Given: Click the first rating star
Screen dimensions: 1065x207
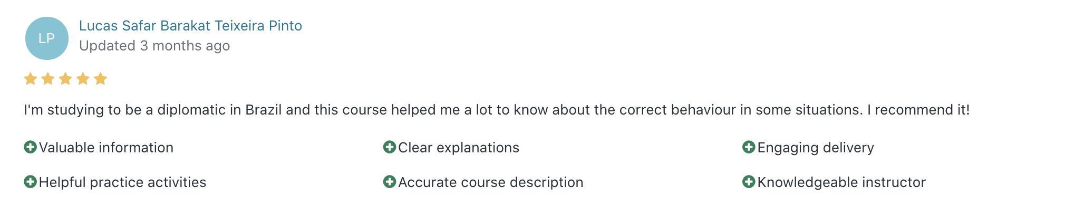Looking at the screenshot, I should [x=31, y=79].
